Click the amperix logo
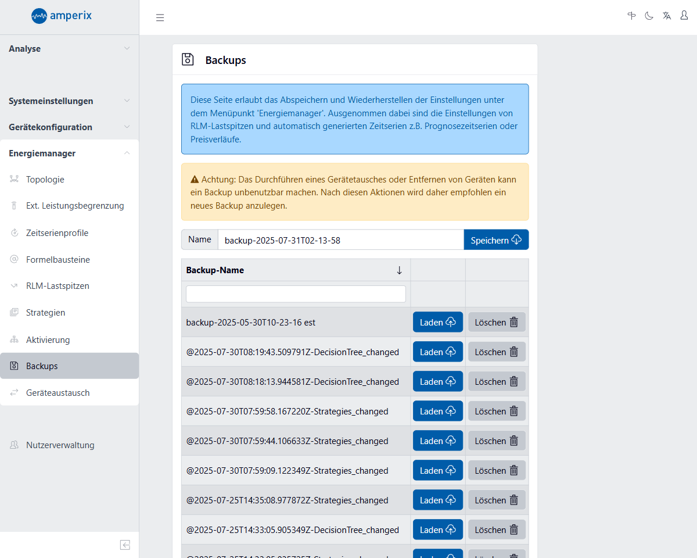 (x=62, y=16)
